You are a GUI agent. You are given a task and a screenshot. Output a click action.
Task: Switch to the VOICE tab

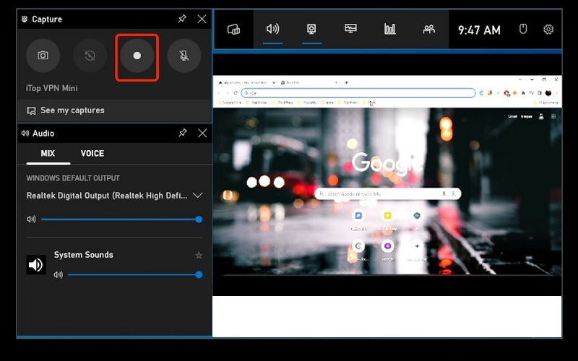[x=92, y=154]
